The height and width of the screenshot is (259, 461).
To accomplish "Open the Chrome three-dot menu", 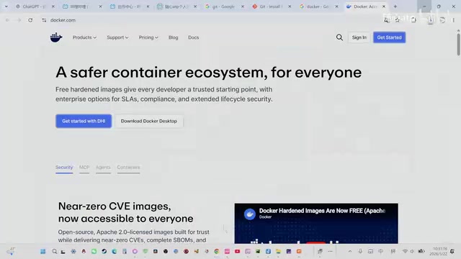I will pos(453,20).
